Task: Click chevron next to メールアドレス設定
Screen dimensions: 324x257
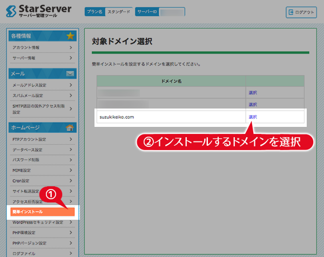Action: (71, 85)
